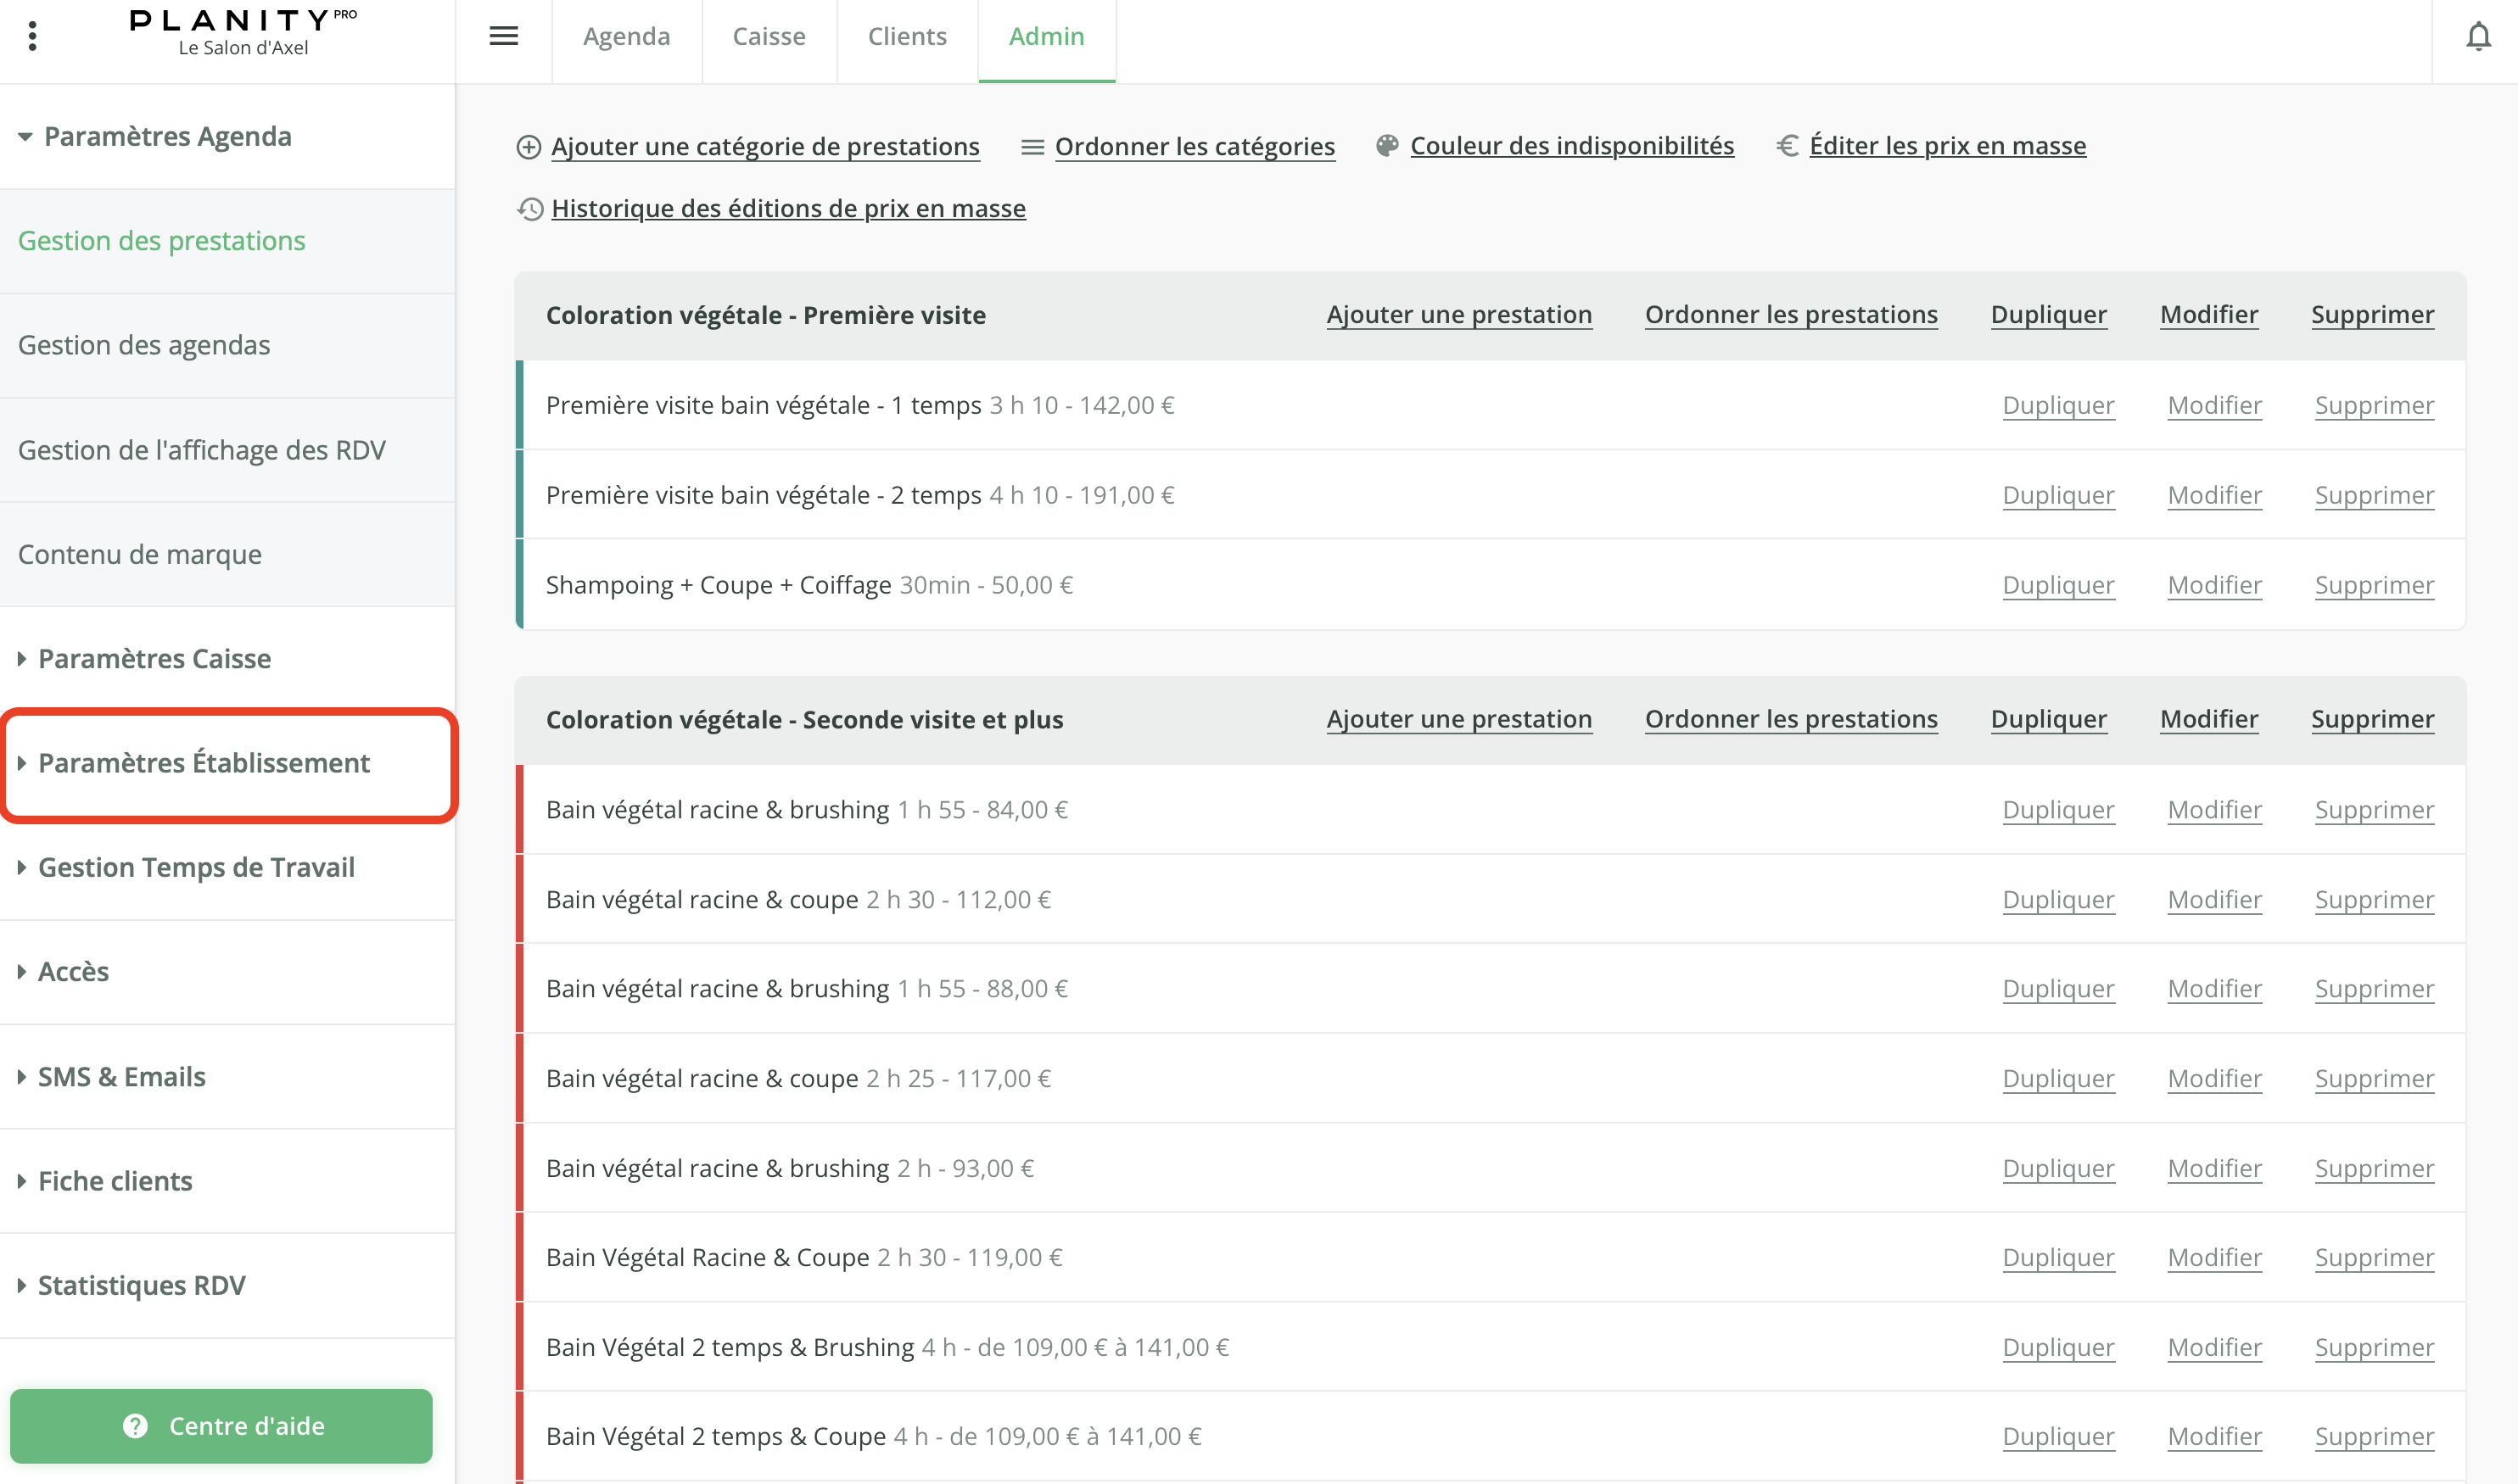This screenshot has width=2518, height=1484.
Task: Open Gestion des agendas in sidebar
Action: coord(144,345)
